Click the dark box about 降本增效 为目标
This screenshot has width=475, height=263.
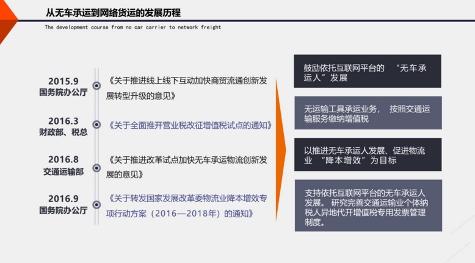pyautogui.click(x=368, y=154)
